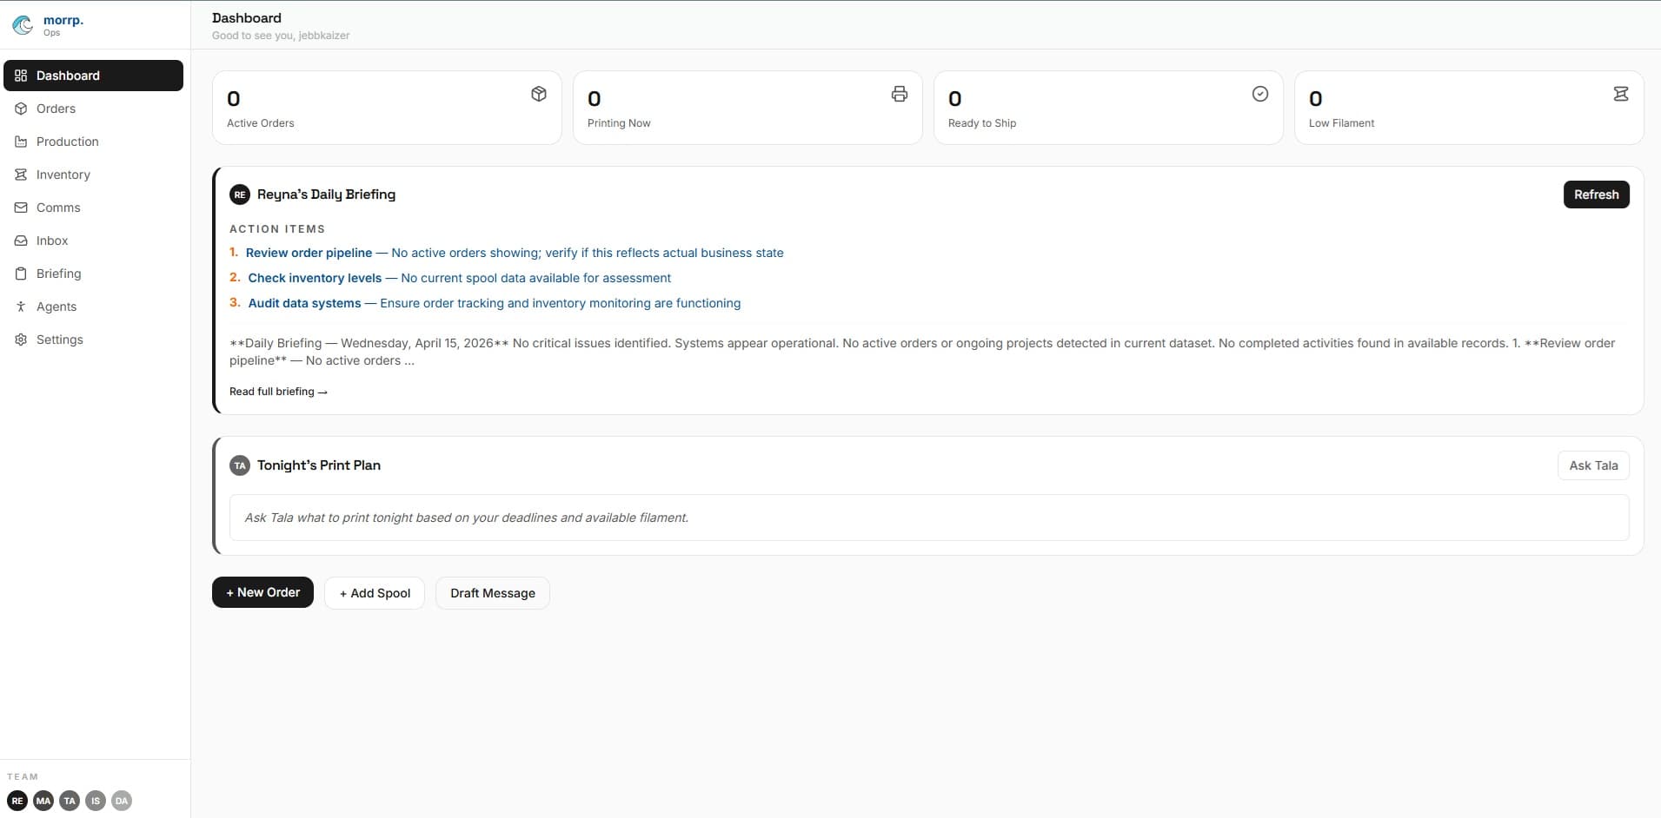Create a new order with + New Order

(262, 592)
